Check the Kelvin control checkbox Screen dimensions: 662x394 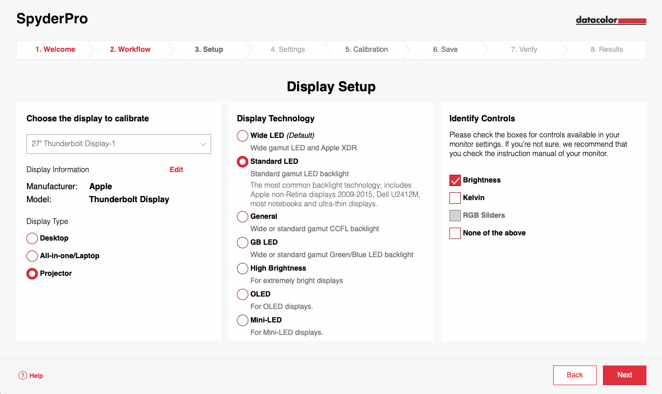point(455,198)
